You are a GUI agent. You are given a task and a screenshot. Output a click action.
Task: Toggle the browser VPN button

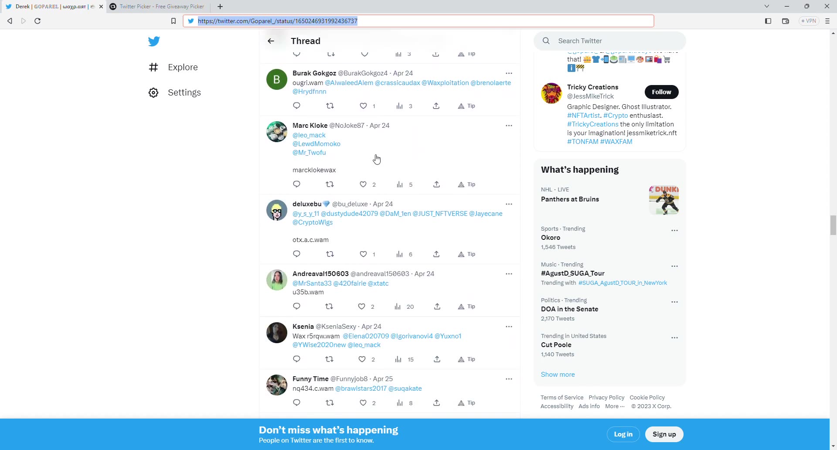pos(809,21)
